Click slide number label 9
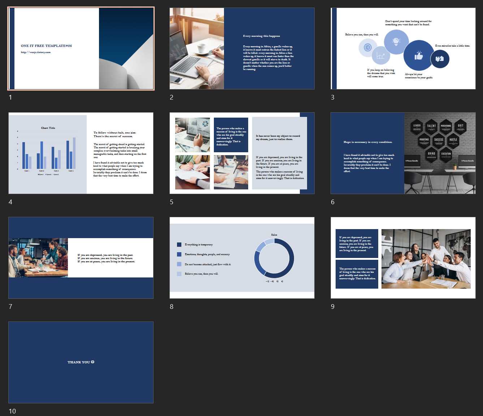 pos(333,307)
